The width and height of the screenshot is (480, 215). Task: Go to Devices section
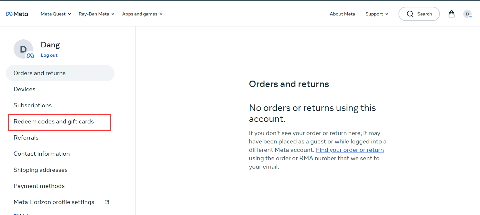[x=25, y=89]
